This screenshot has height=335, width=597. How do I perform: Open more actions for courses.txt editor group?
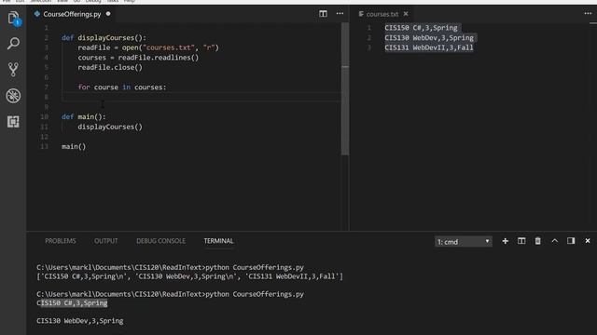click(588, 13)
